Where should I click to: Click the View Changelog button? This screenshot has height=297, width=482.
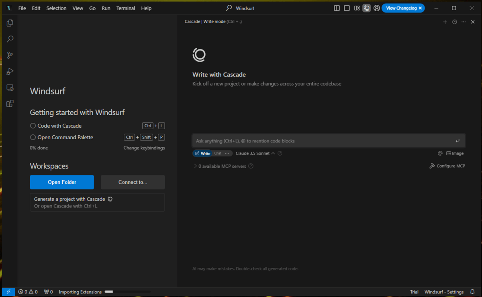[x=403, y=8]
